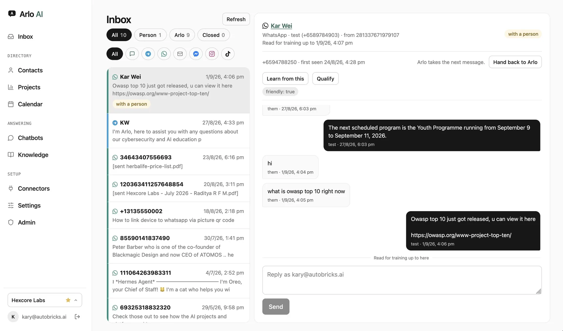Select the All channels filter pill
Viewport: 563px width, 331px height.
pos(115,54)
